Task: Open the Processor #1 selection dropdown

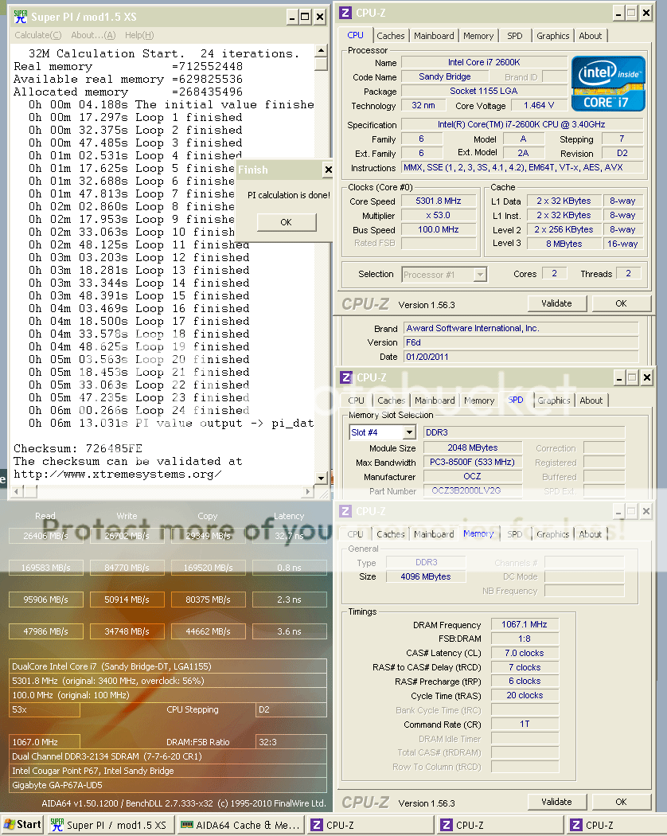Action: pos(480,275)
